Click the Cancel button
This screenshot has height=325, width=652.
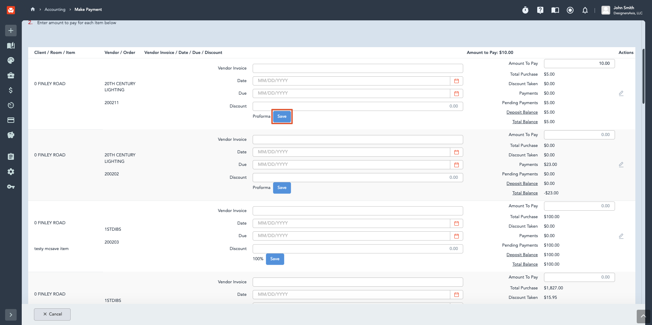click(52, 314)
